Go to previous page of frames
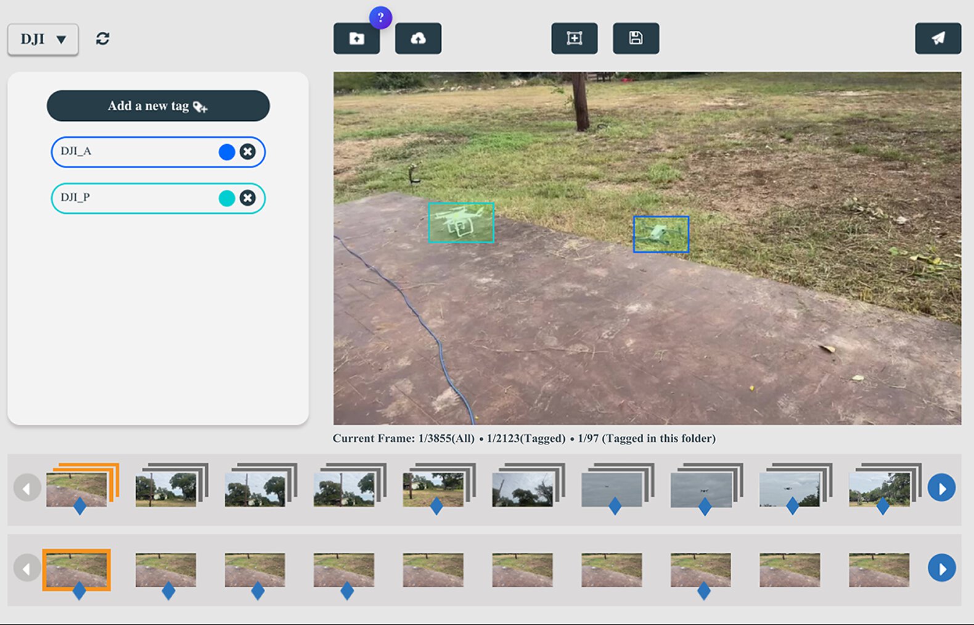The image size is (974, 625). tap(27, 568)
